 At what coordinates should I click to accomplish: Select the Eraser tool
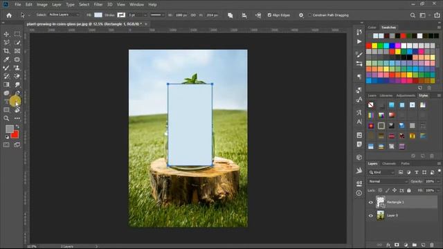(x=17, y=76)
